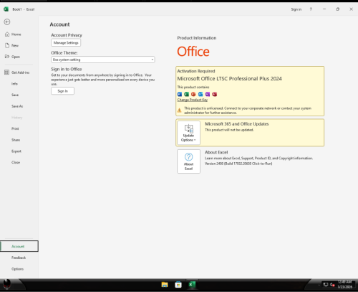Click the PowerPoint icon in product contents
This screenshot has height=292, width=358.
tap(193, 94)
